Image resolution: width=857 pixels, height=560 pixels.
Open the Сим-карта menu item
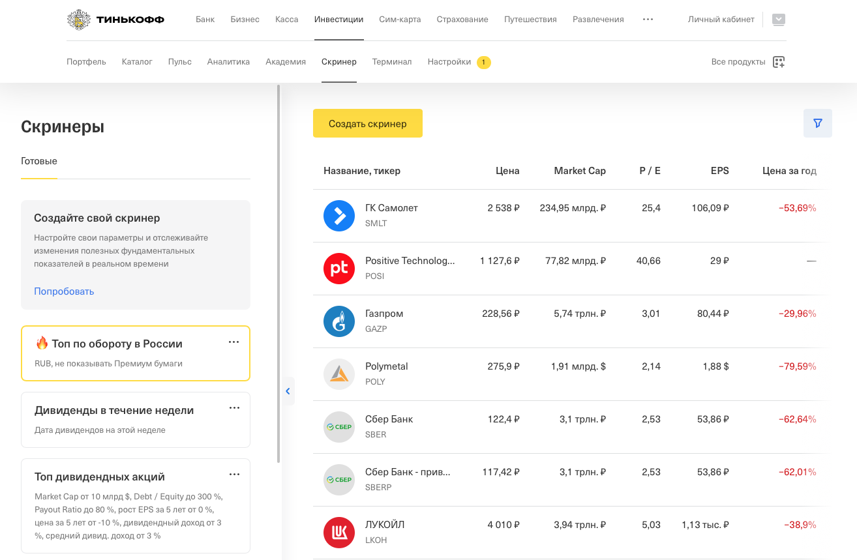(x=400, y=20)
